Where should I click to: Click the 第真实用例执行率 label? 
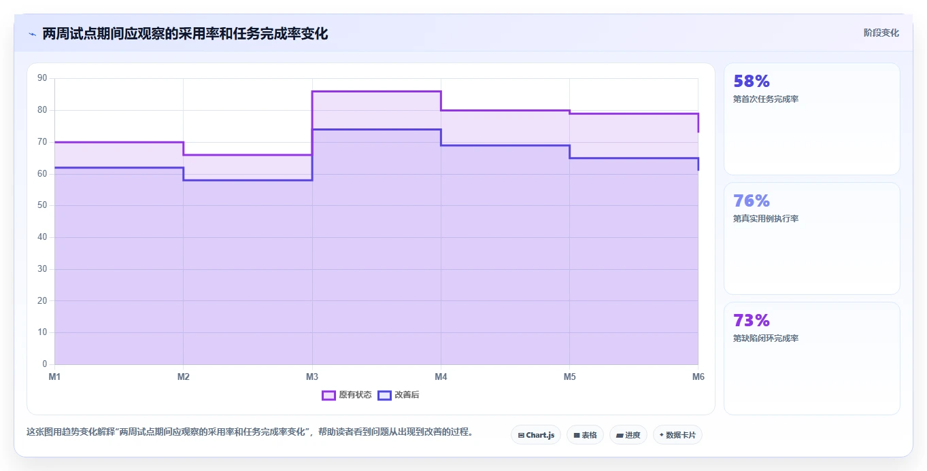click(766, 219)
